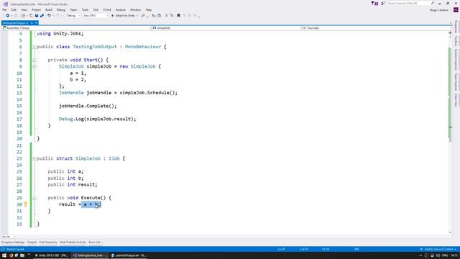Click the Open File toolbar icon
This screenshot has width=460, height=259.
[31, 16]
